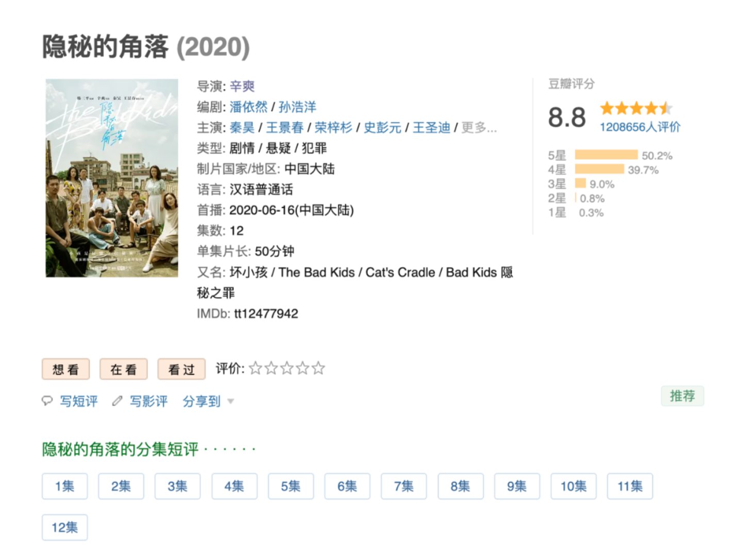The image size is (742, 557).
Task: Click the first empty rating star
Action: pos(256,368)
